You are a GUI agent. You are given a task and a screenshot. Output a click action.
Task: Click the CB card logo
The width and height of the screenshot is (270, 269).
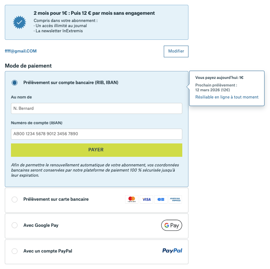click(x=161, y=199)
